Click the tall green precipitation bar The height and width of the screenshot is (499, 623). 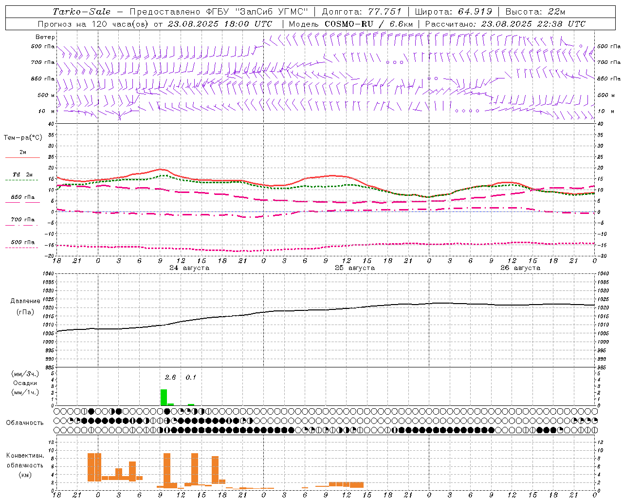pos(164,397)
